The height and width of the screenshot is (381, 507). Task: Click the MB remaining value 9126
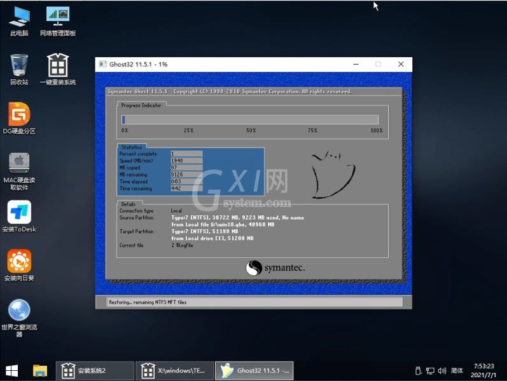186,175
